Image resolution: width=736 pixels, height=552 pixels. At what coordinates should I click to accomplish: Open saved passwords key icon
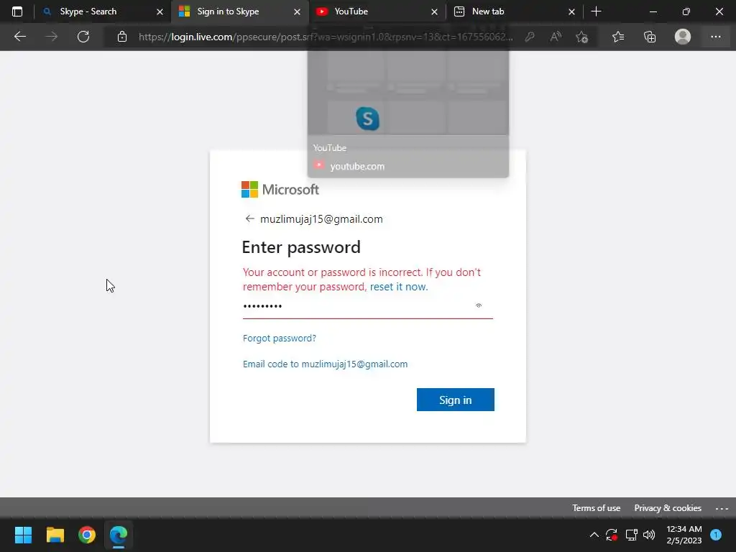pos(530,37)
